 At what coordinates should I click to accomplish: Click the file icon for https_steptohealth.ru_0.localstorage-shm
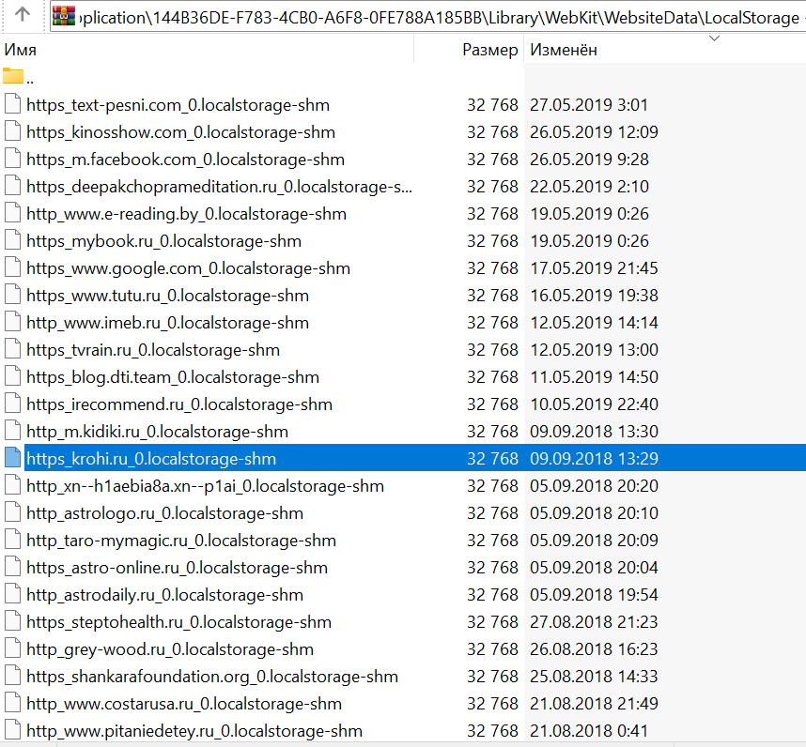tap(13, 620)
